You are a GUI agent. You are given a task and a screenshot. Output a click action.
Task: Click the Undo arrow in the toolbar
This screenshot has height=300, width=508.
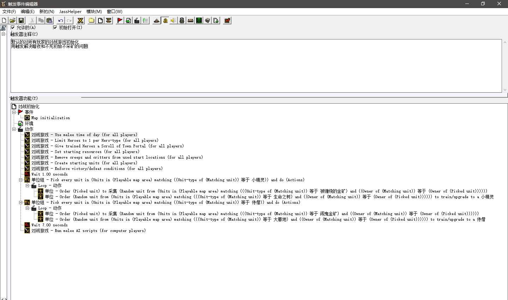click(61, 20)
